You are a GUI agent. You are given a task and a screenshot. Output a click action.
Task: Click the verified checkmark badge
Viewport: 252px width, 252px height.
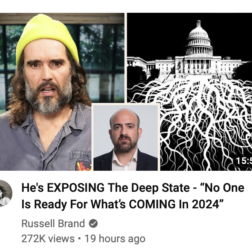[x=93, y=223]
